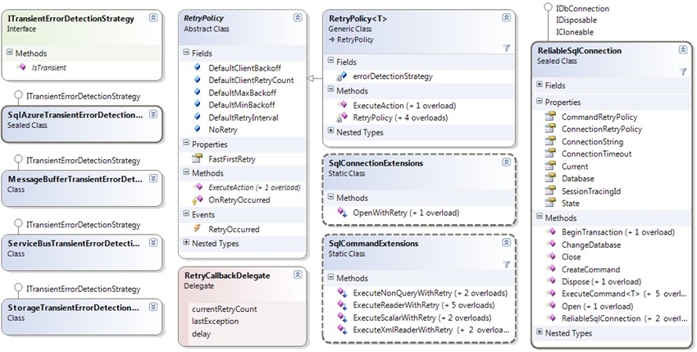Viewport: 697px width, 352px height.
Task: Collapse the ITransientErrorDetectionStrategy interface box
Action: [x=153, y=18]
